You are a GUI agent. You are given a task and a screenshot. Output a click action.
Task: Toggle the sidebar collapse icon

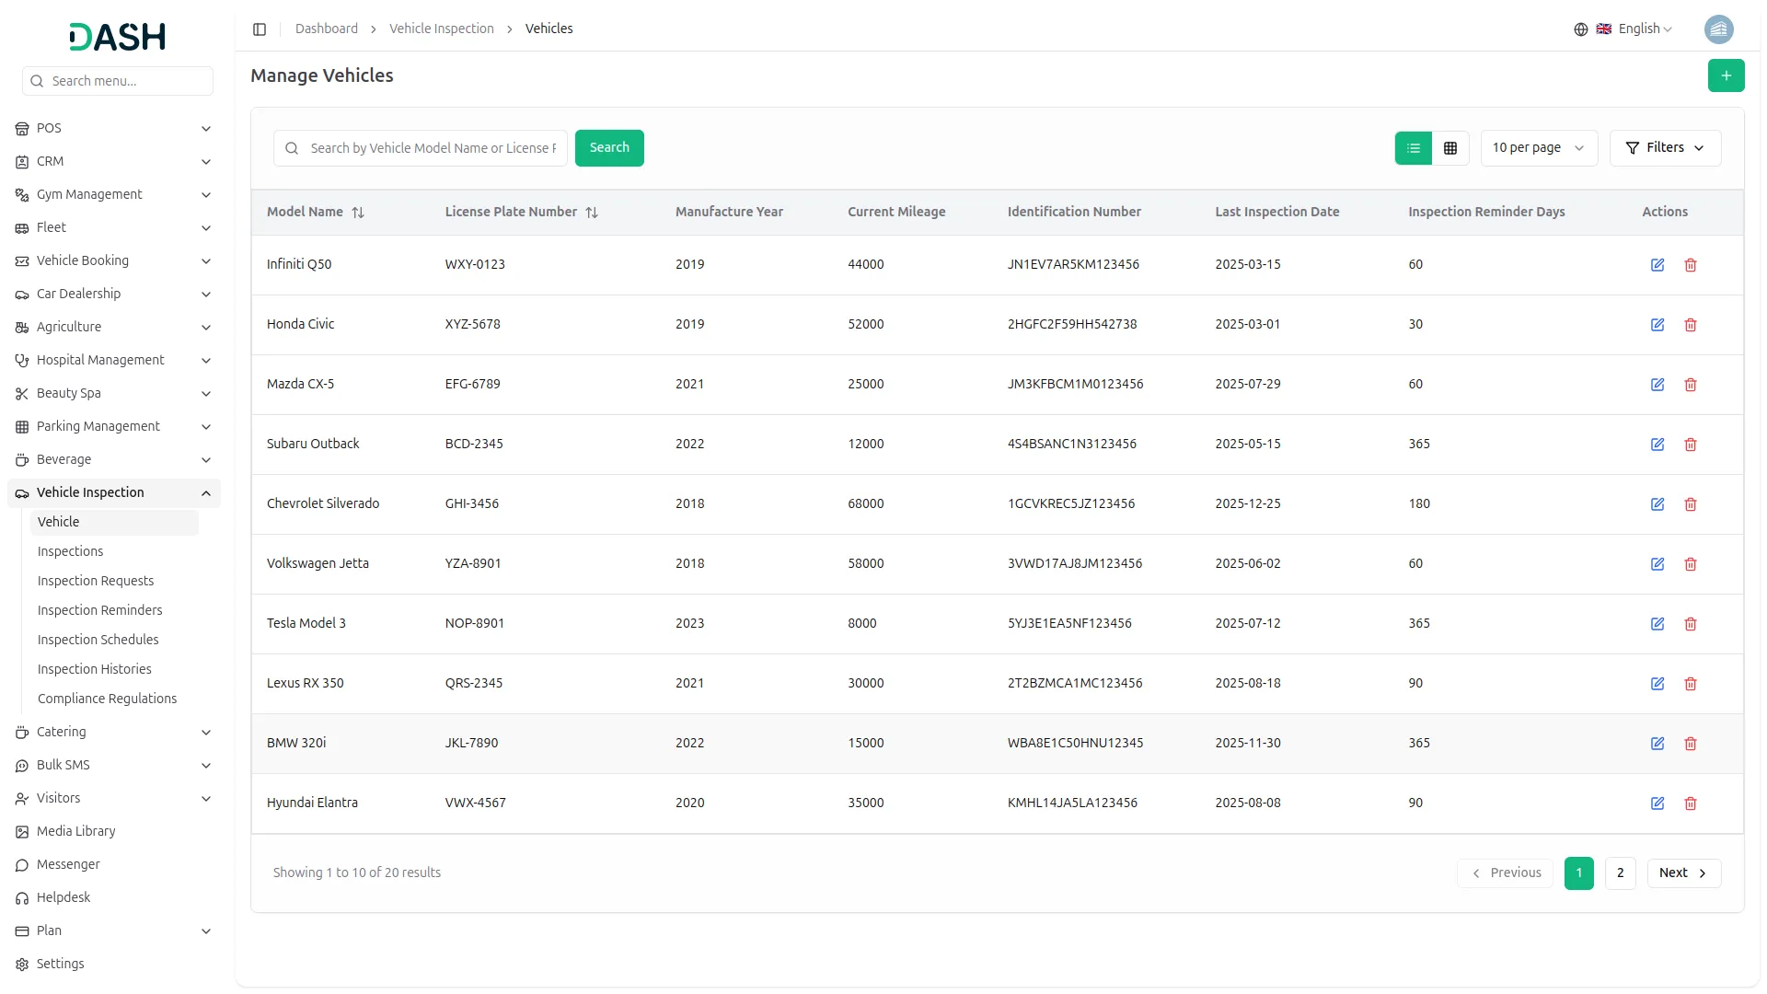pos(260,29)
